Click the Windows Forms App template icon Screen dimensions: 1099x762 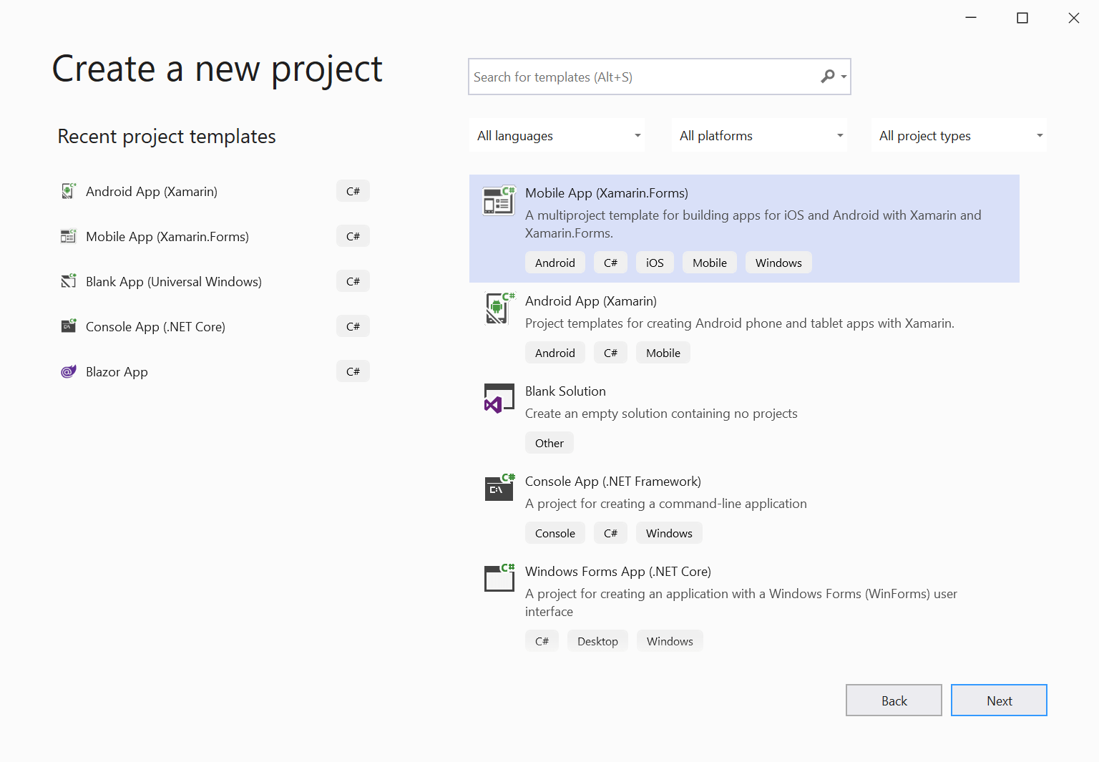(499, 578)
